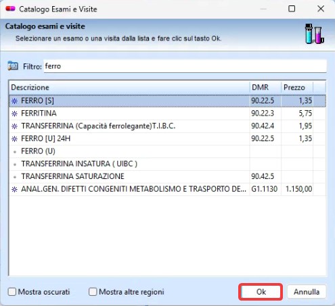Click the asterisk icon beside FERRO [U] 24H

(x=14, y=138)
